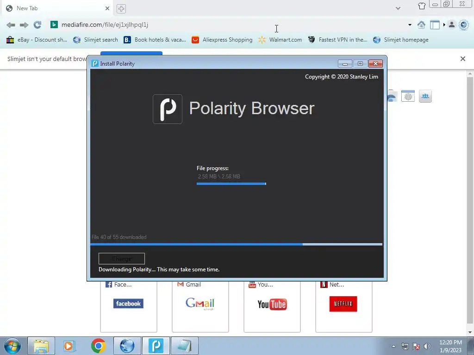
Task: Open the Book hotels & vaca... bookmark
Action: (x=155, y=40)
